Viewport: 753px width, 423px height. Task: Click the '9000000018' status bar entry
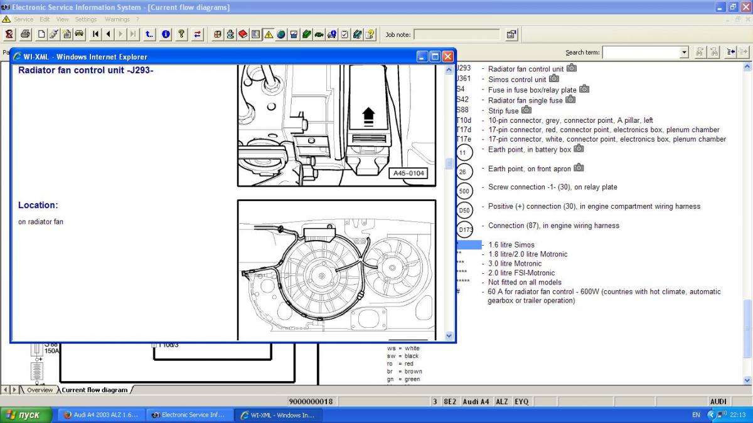[311, 402]
